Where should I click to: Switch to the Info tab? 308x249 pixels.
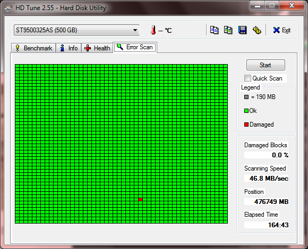click(x=69, y=48)
